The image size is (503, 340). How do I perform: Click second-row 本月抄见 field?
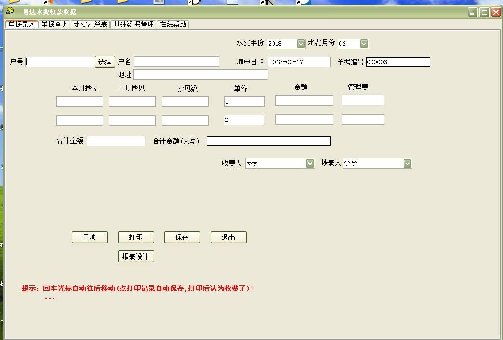(79, 120)
